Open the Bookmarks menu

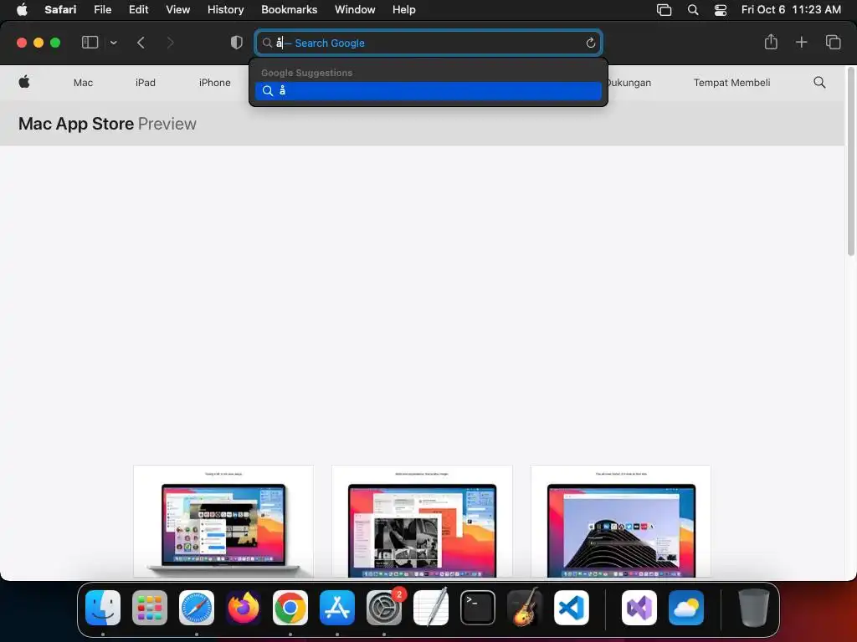coord(289,9)
